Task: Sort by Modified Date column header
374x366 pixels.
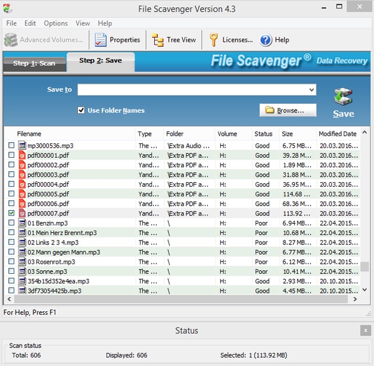Action: click(338, 134)
